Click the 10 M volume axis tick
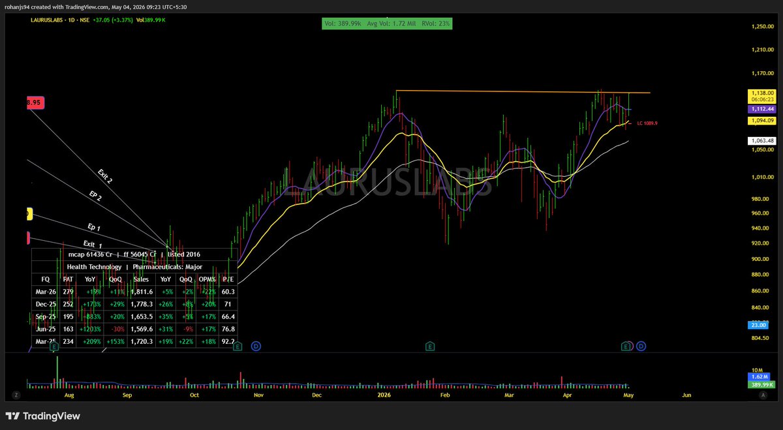 [758, 371]
